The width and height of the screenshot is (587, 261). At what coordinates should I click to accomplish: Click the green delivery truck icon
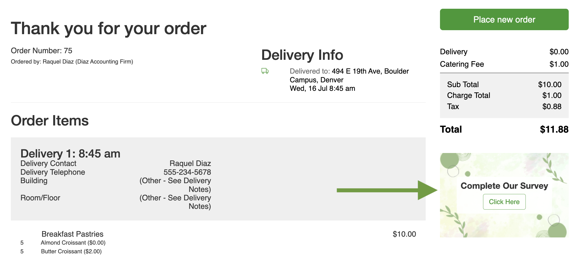(265, 71)
